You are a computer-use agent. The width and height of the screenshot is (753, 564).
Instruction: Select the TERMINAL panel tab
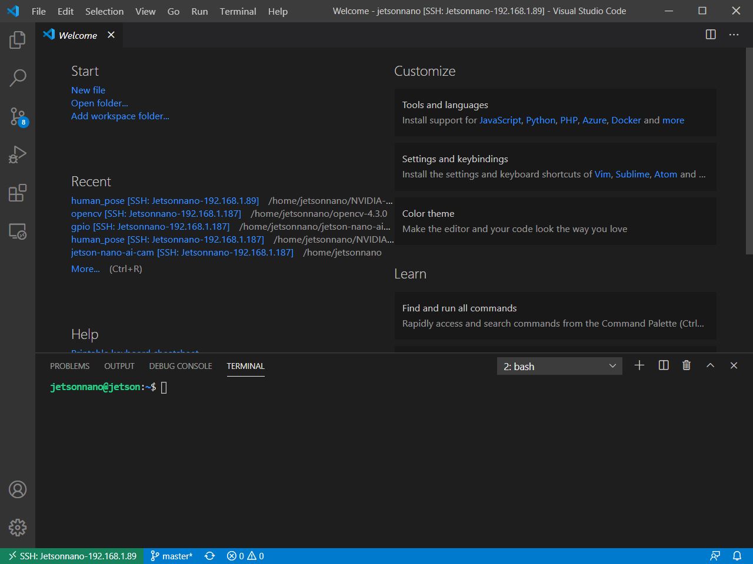[x=245, y=366]
